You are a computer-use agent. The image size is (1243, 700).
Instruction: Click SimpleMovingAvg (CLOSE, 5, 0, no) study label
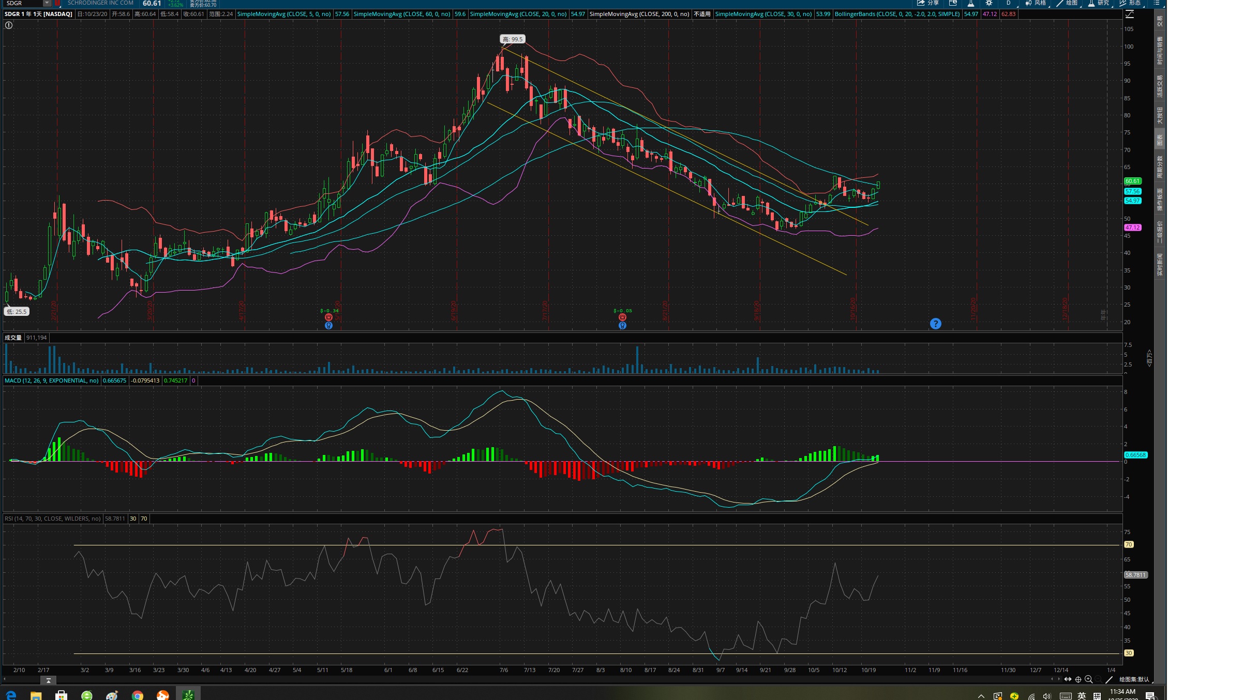[x=284, y=14]
